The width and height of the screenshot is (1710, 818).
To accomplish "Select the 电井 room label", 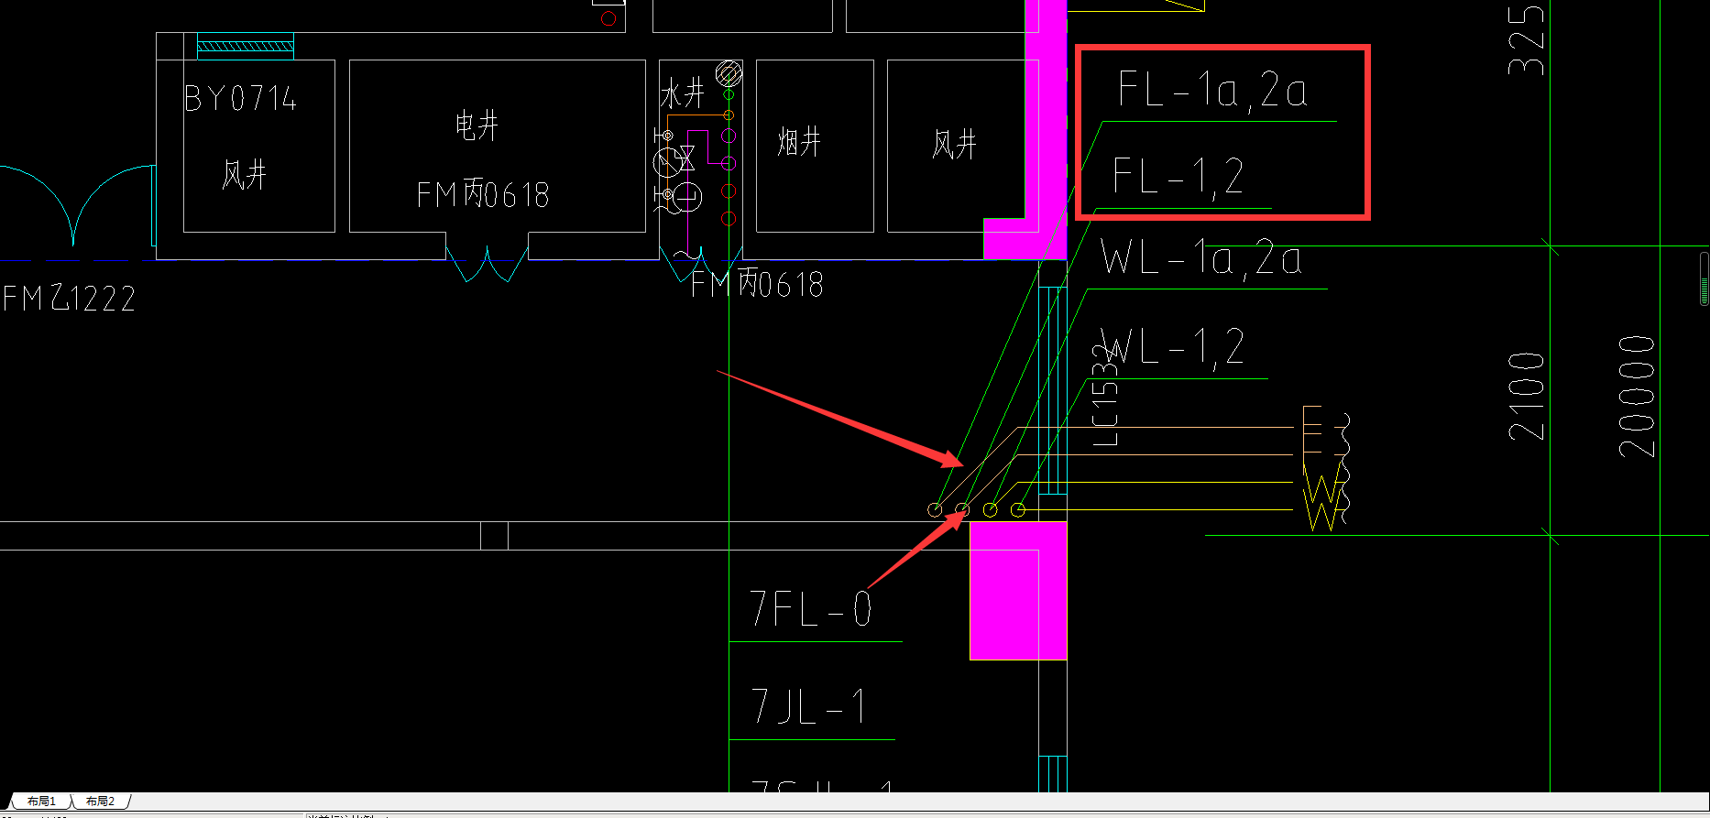I will (477, 125).
